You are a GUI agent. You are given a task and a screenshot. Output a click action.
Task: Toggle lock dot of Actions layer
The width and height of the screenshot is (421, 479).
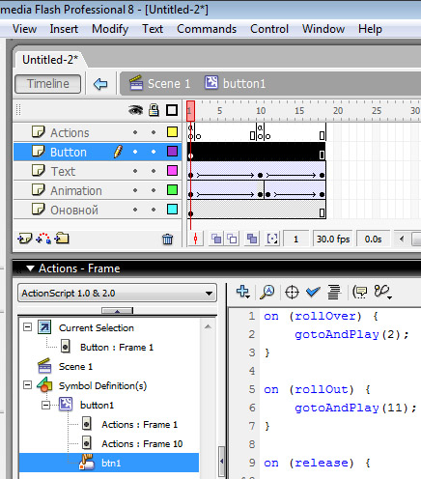tap(154, 132)
